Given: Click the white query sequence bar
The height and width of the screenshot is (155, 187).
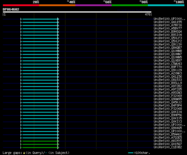Looking at the screenshot, I should 77,12.
